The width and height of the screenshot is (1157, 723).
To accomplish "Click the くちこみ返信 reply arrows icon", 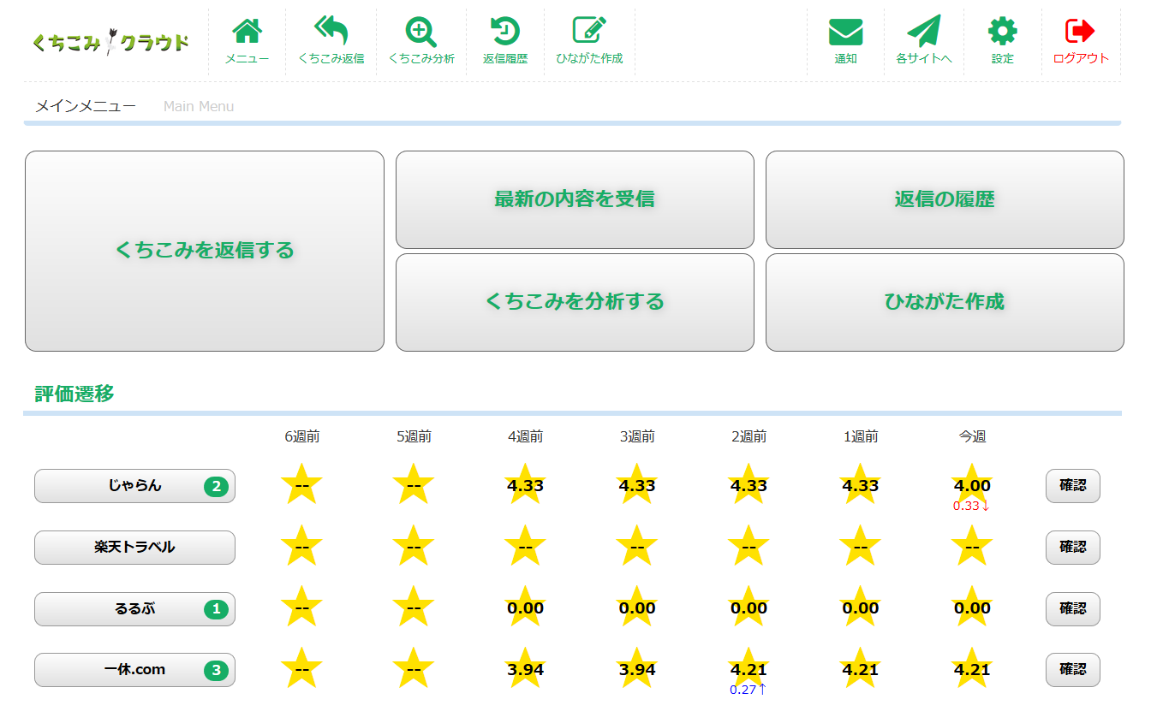I will [331, 31].
